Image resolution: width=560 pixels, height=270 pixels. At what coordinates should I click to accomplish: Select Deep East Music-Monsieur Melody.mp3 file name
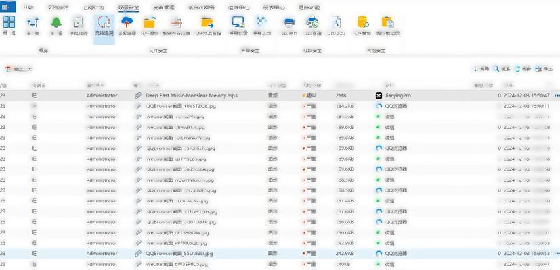(x=192, y=95)
